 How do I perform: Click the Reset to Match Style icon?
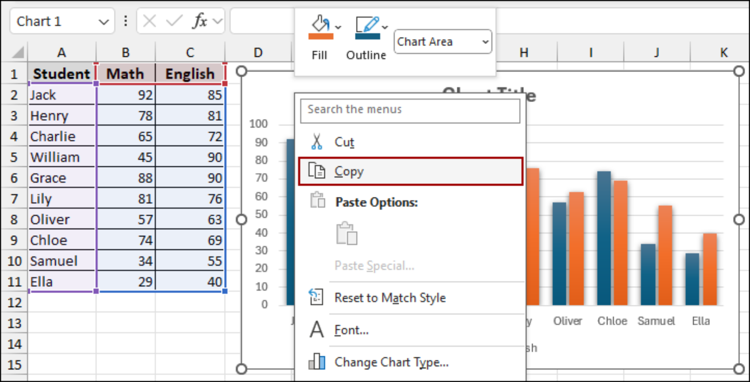point(316,297)
